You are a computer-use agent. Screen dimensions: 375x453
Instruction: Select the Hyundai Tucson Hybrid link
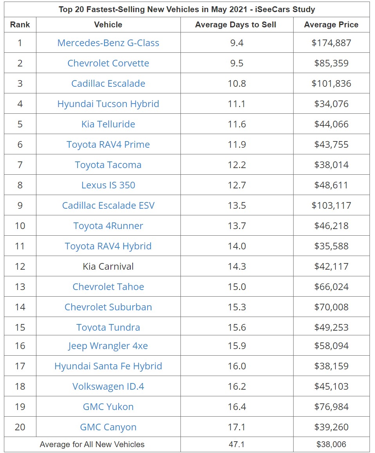(x=108, y=104)
